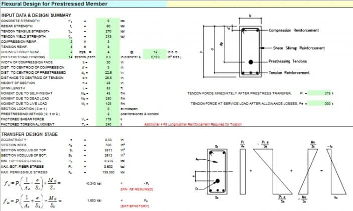Viewport: 353px width, 211px height.
Task: Select the Tension Reinforcement diagram label
Action: point(289,73)
